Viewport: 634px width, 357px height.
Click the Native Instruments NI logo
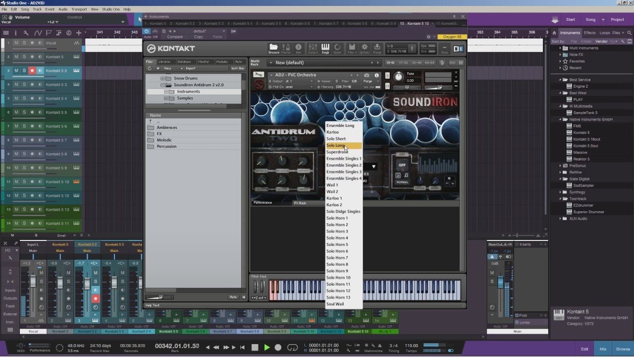tap(459, 48)
